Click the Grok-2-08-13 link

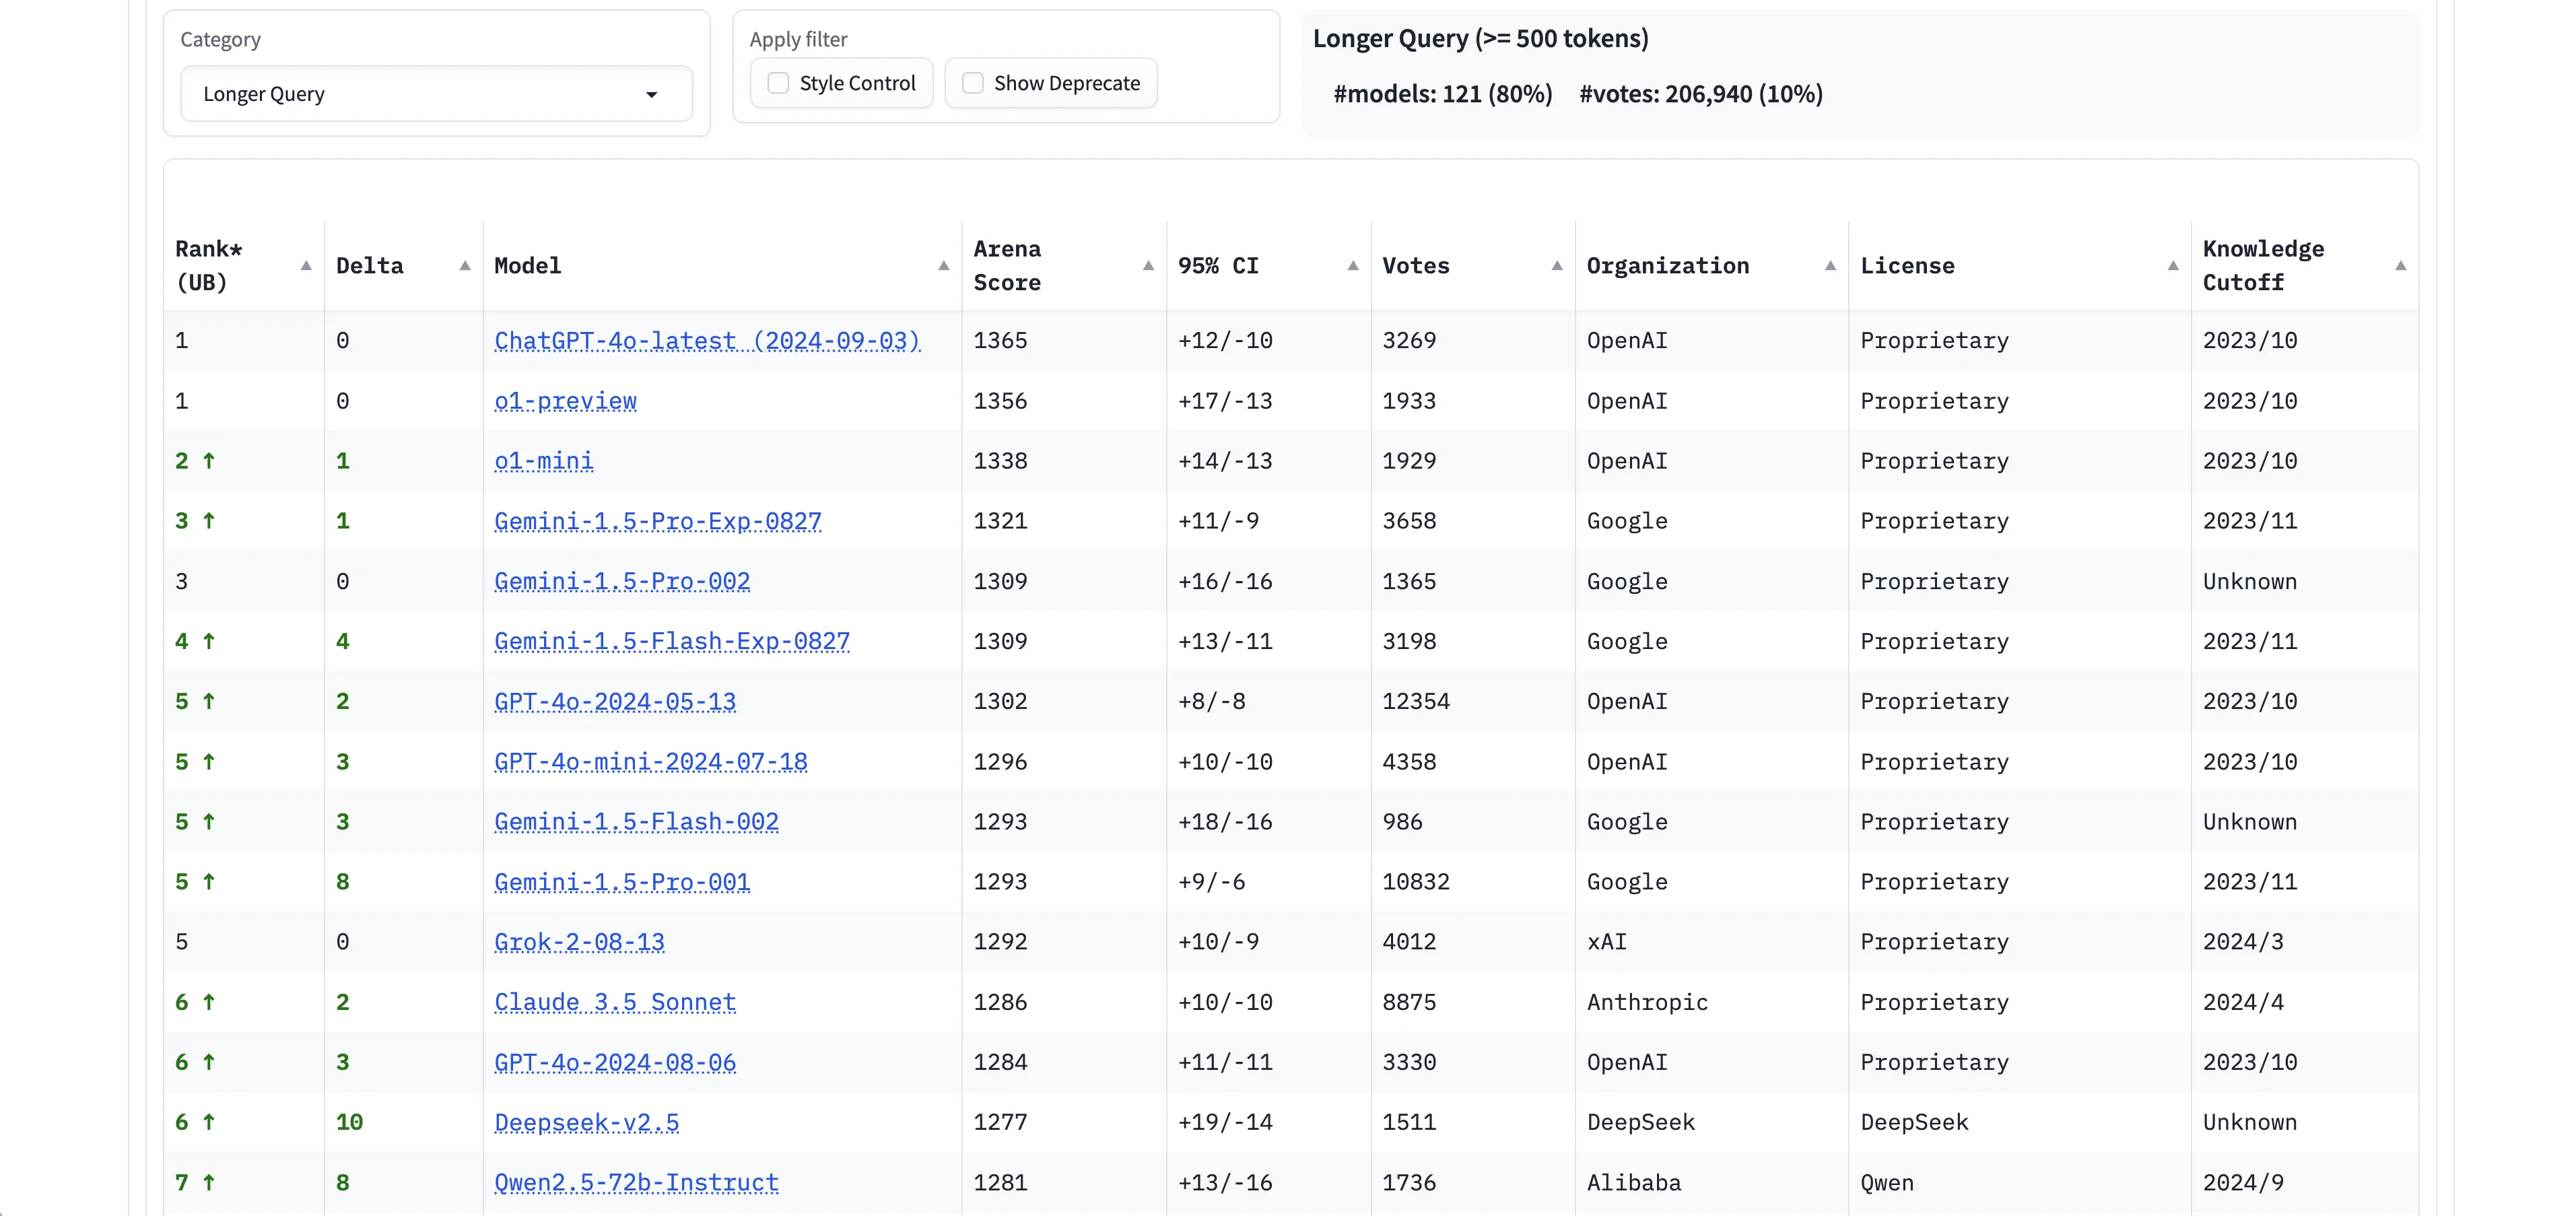(x=579, y=942)
